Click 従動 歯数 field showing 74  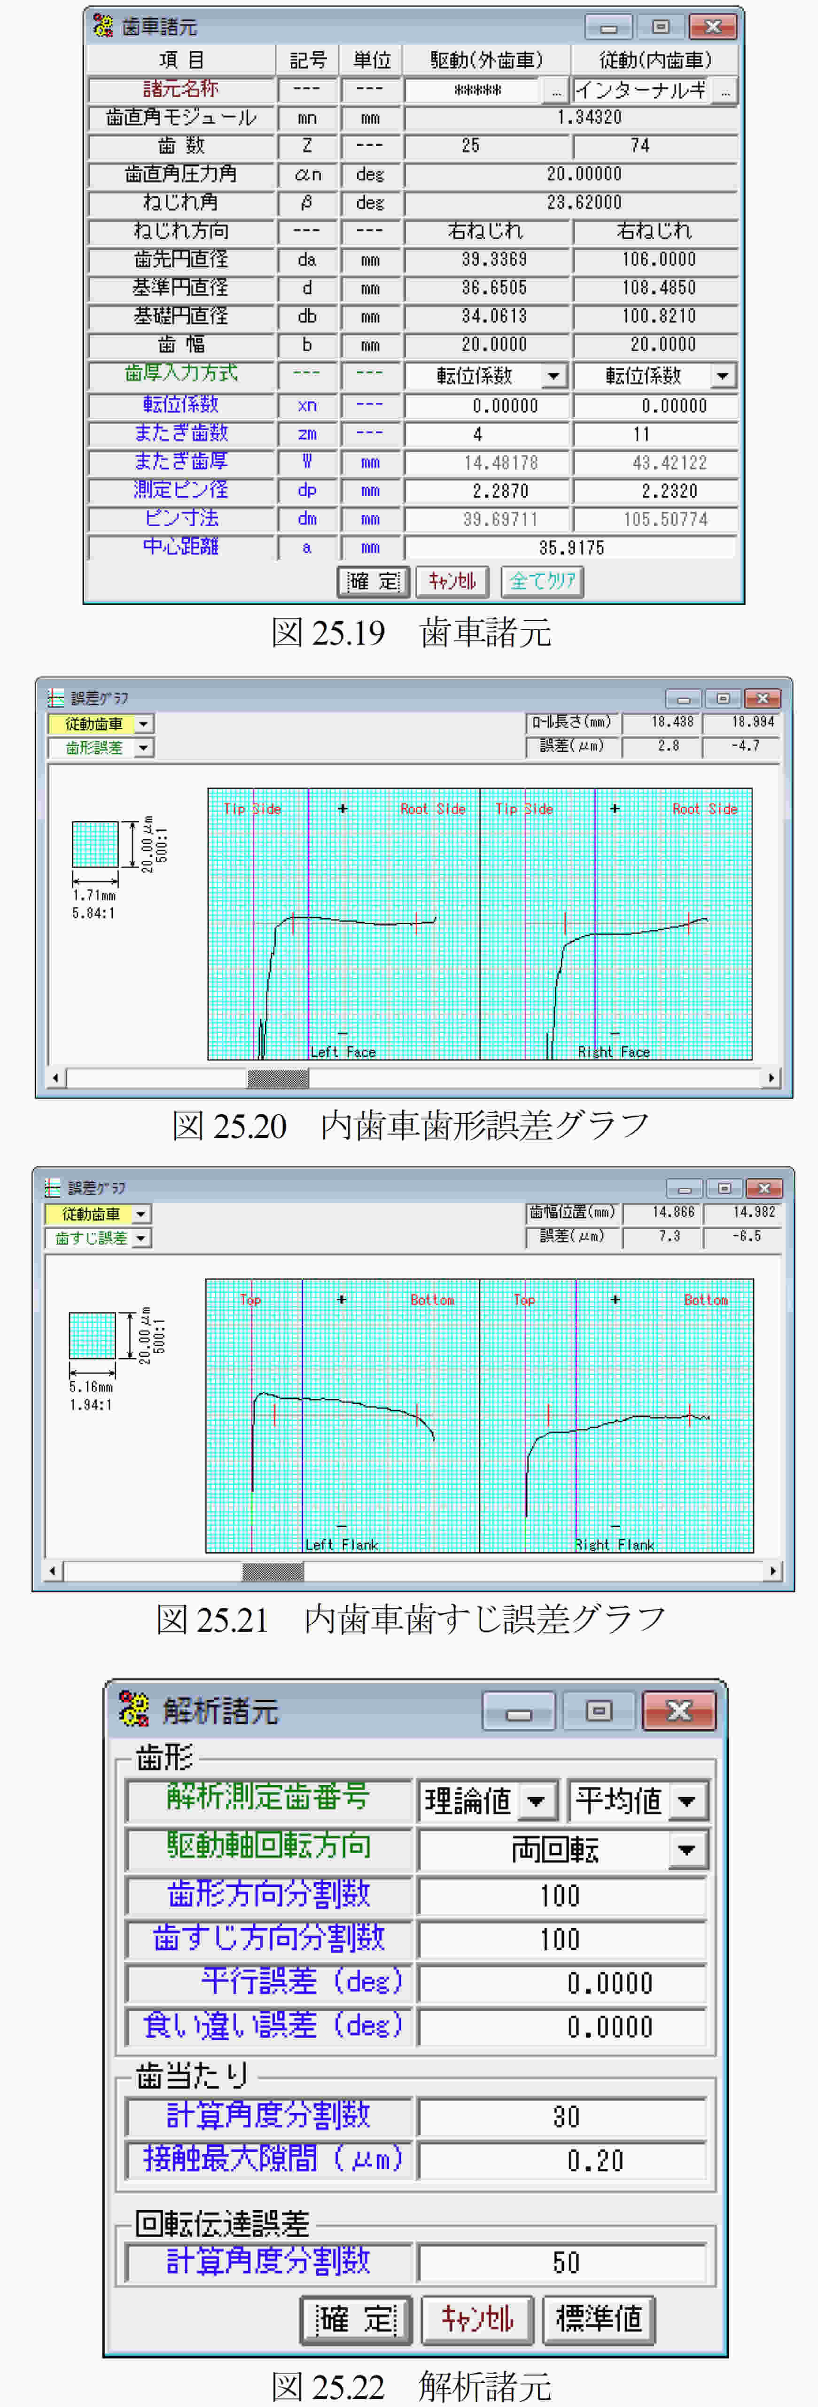pyautogui.click(x=655, y=147)
